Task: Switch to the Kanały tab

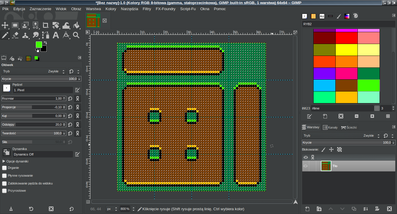Action: (x=330, y=127)
